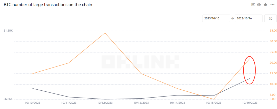Viewport: 277px width, 109px height.
Task: Click the orange line peak at 10/12/2023
Action: [x=105, y=33]
